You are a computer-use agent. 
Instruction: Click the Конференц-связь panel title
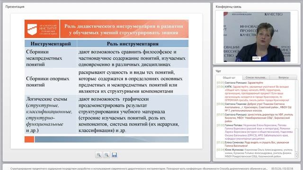click(x=228, y=7)
